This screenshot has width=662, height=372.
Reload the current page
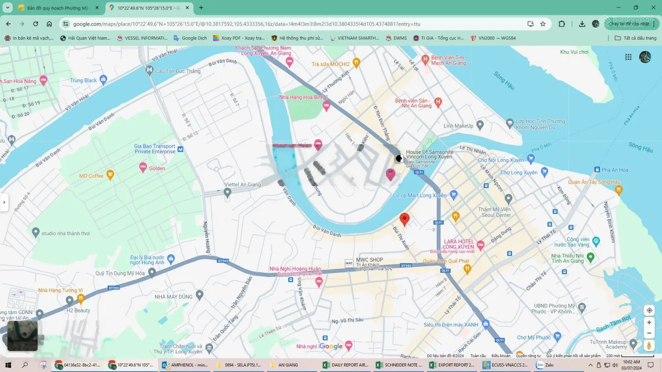click(36, 24)
